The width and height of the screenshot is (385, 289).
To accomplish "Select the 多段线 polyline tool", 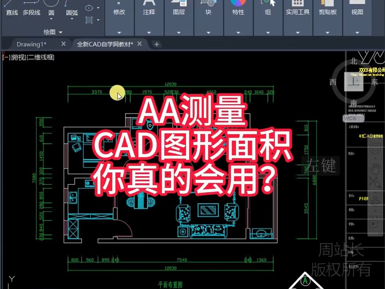I will point(31,12).
